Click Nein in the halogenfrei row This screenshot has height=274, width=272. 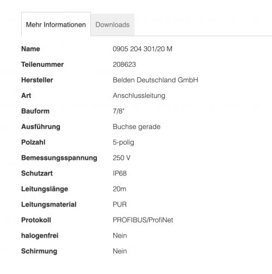(120, 235)
